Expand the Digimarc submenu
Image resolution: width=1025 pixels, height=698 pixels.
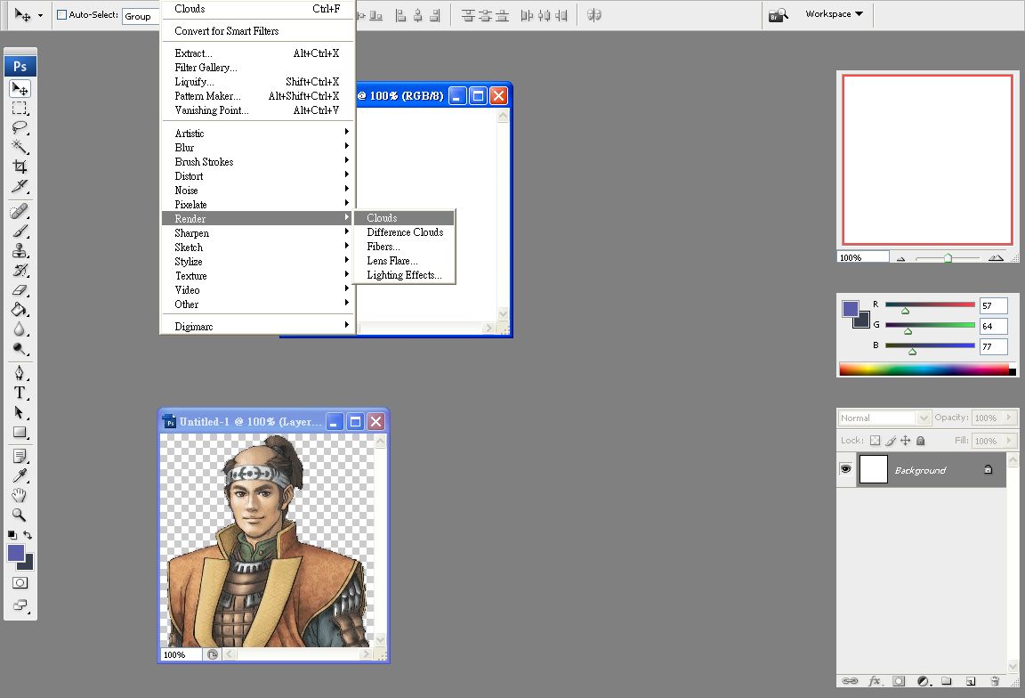(258, 326)
